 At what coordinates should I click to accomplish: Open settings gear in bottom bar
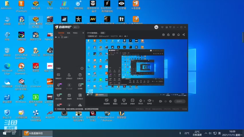pyautogui.click(x=170, y=101)
